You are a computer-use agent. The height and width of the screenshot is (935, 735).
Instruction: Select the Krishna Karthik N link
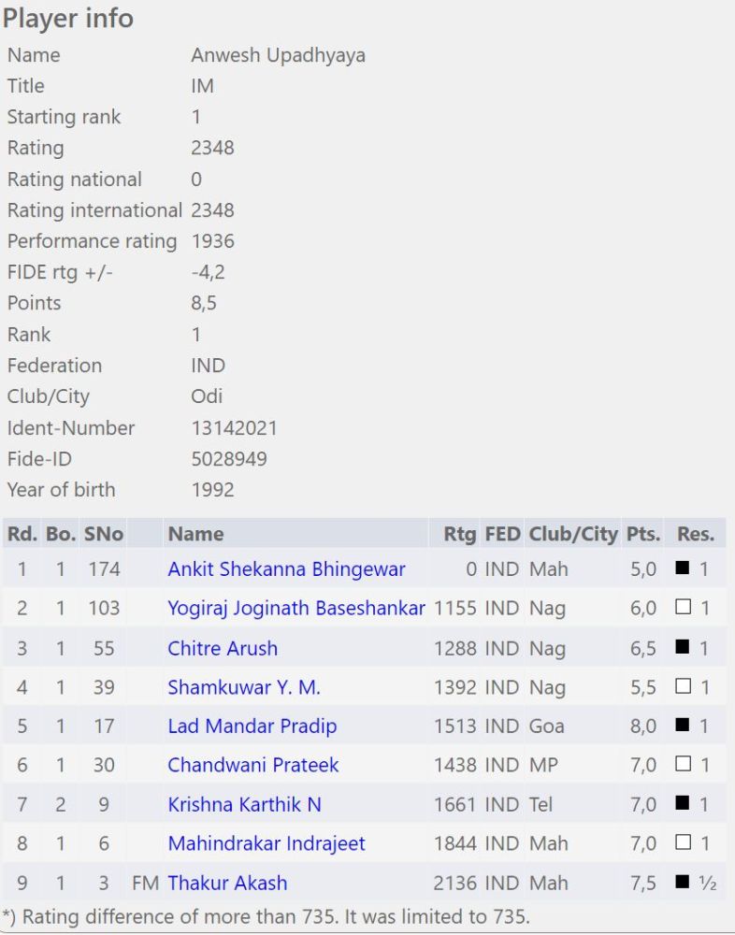pos(244,805)
